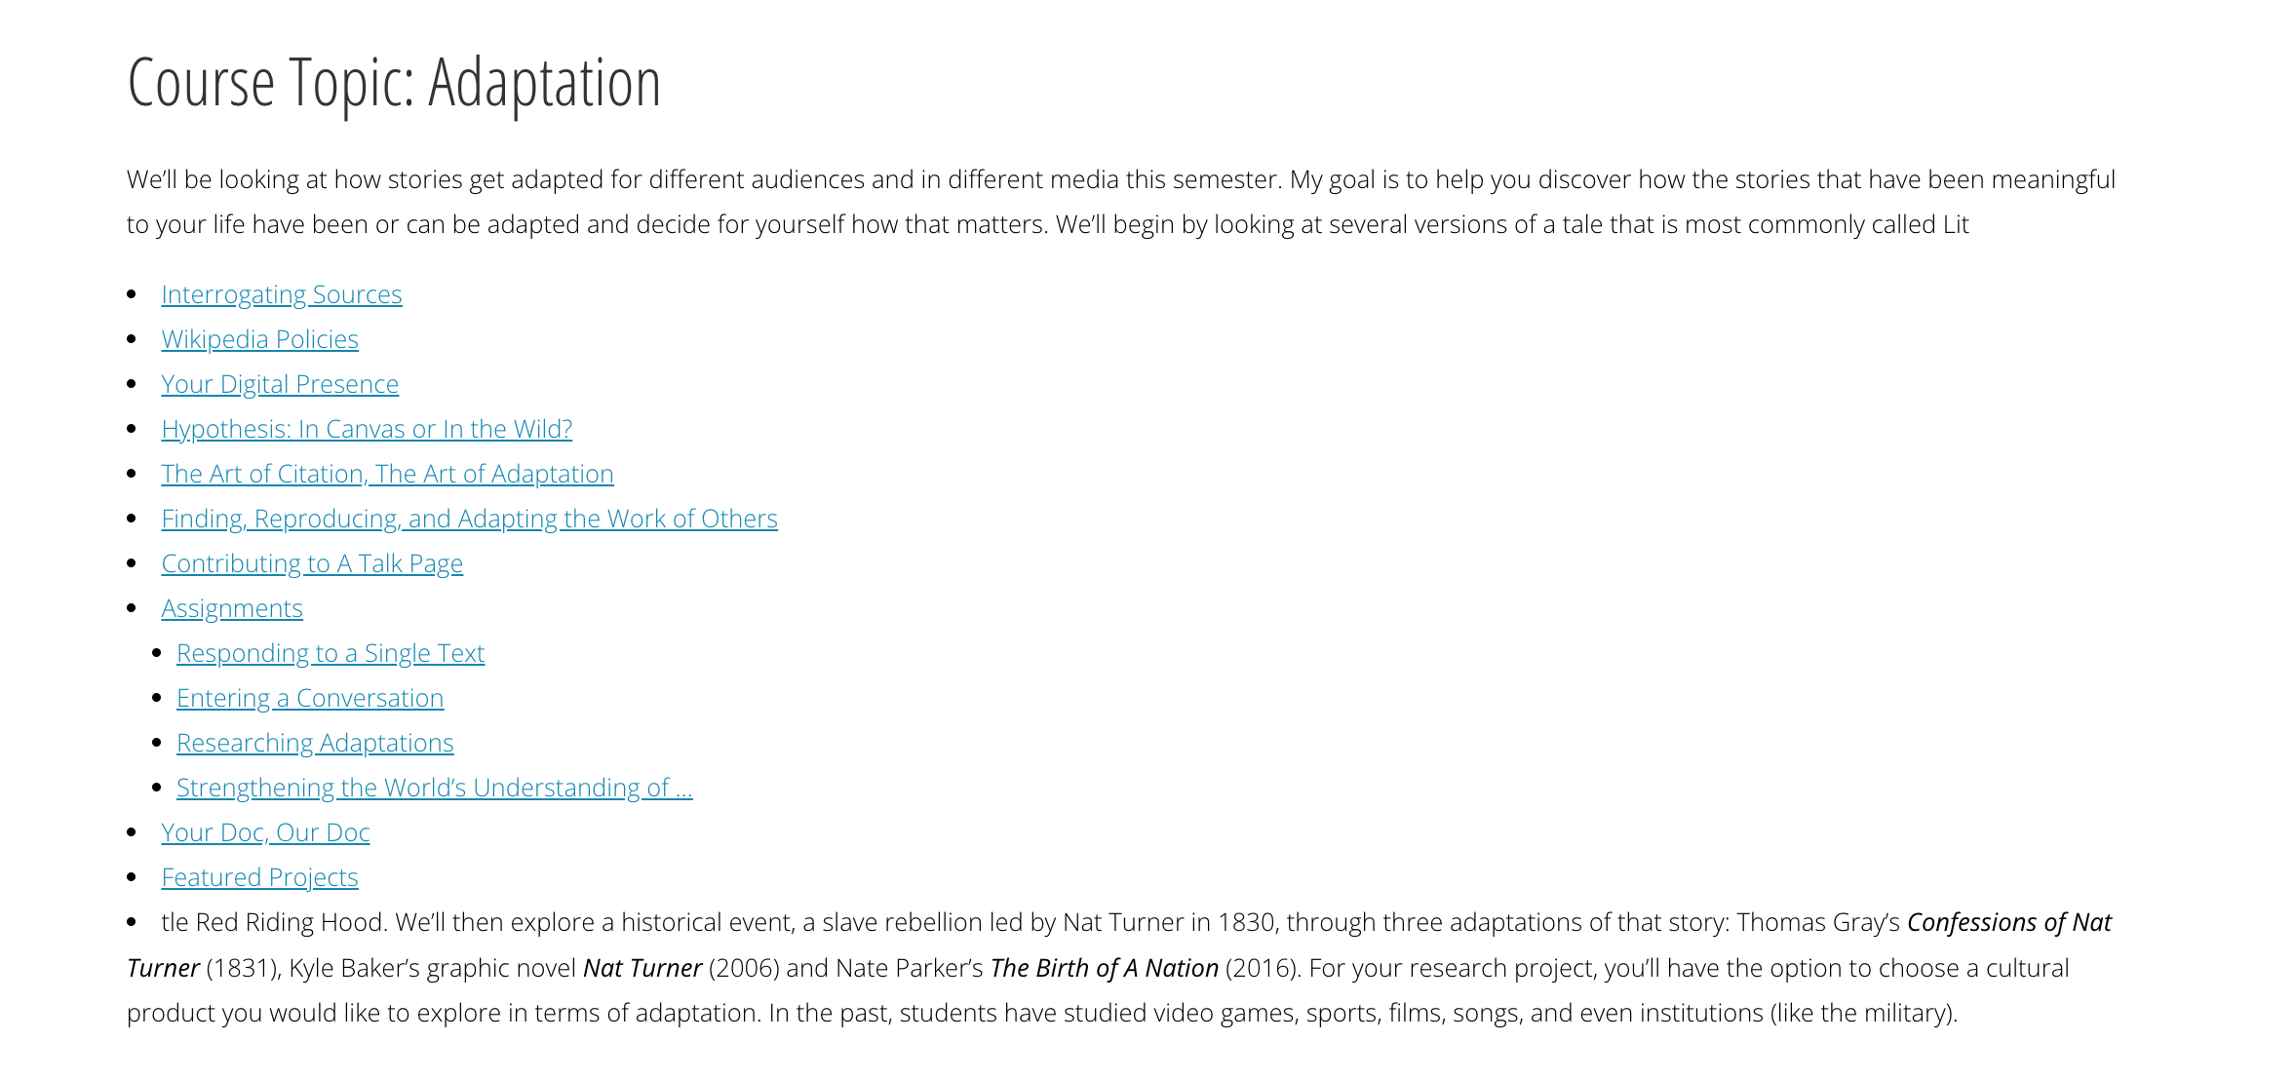
Task: Open Finding, Reproducing, and Adapting the Work of Others
Action: click(x=469, y=518)
